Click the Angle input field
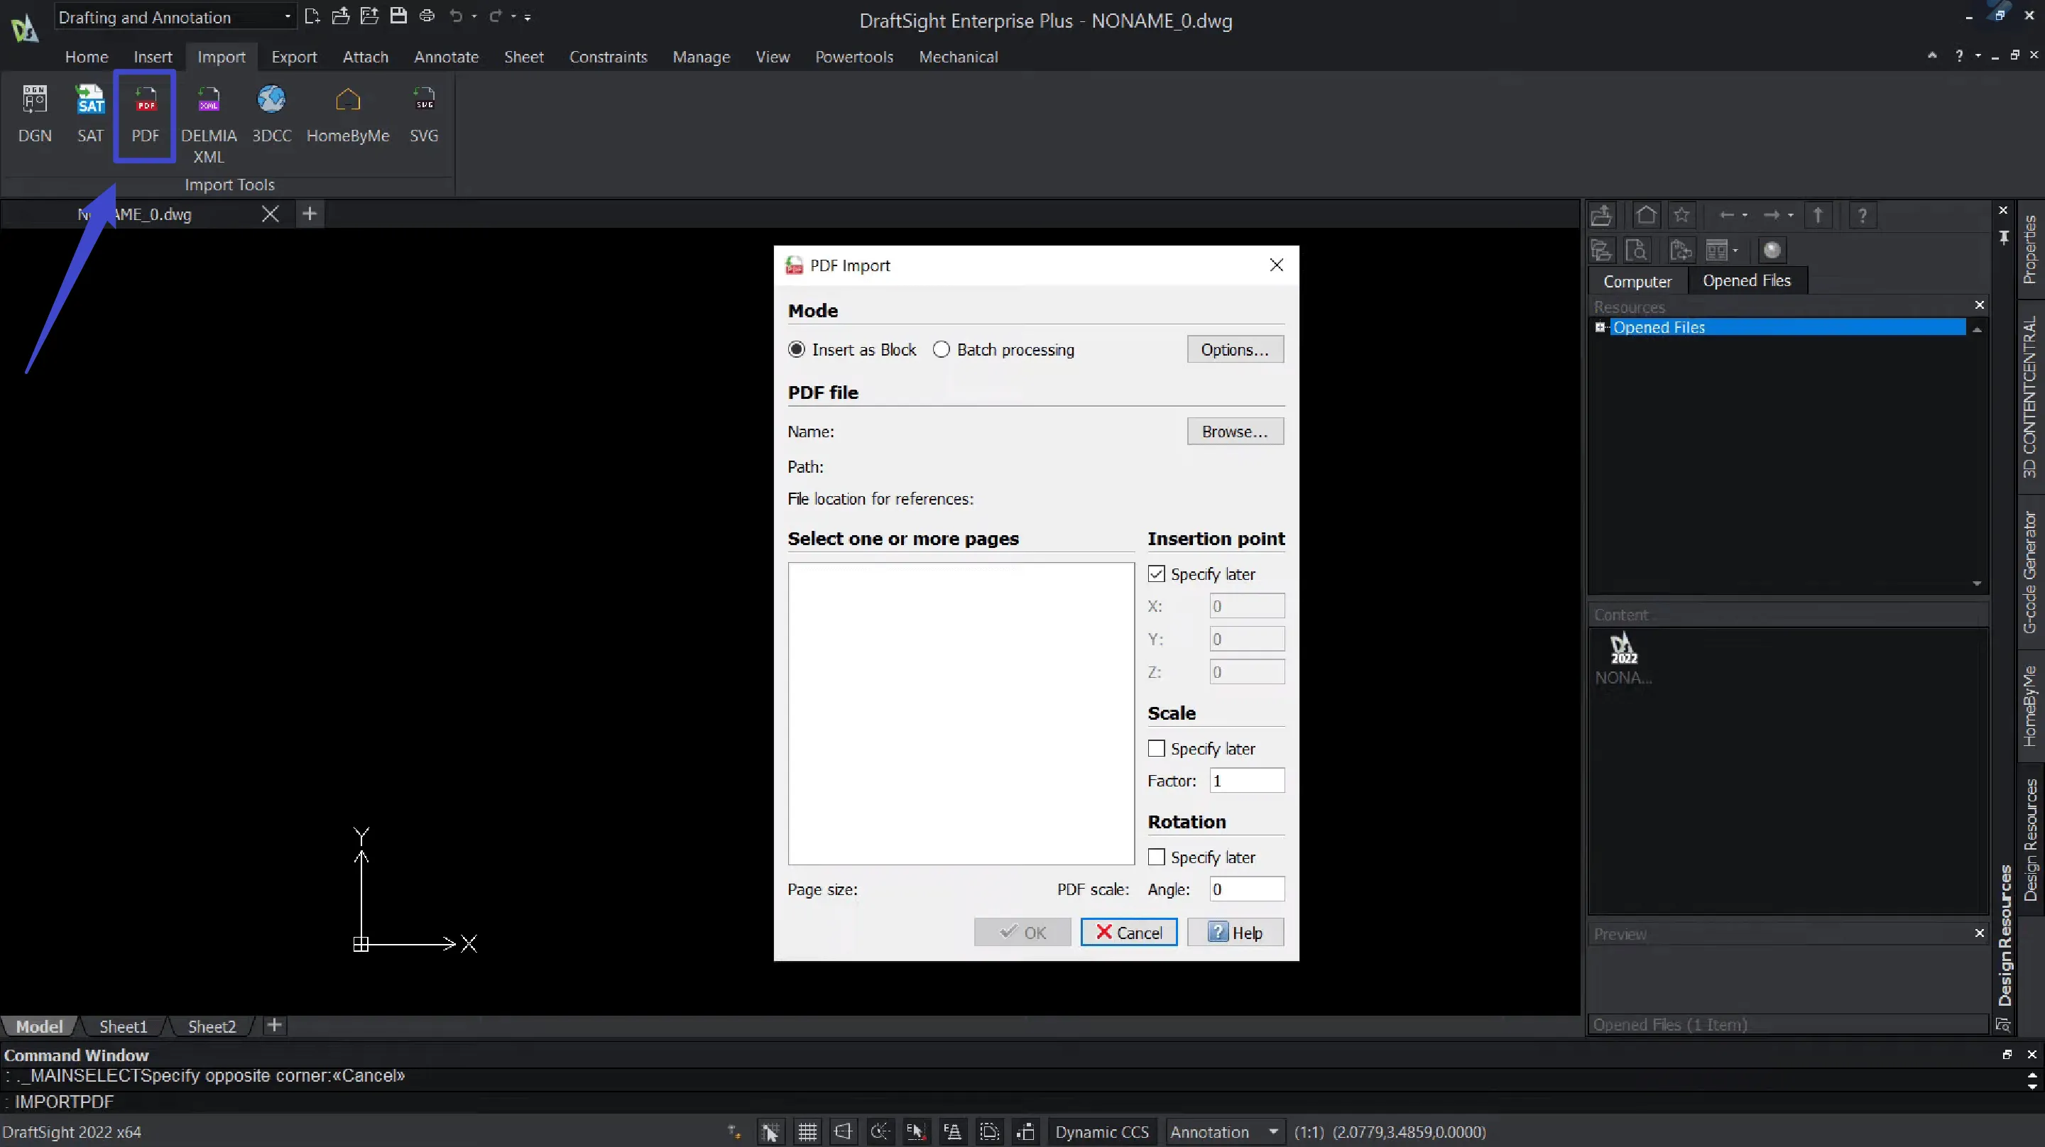 [x=1245, y=887]
